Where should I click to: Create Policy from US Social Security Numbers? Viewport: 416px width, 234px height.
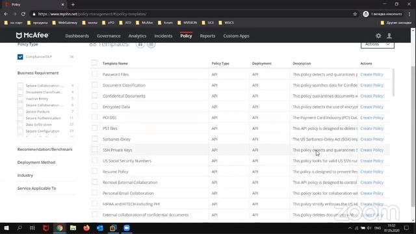point(372,161)
